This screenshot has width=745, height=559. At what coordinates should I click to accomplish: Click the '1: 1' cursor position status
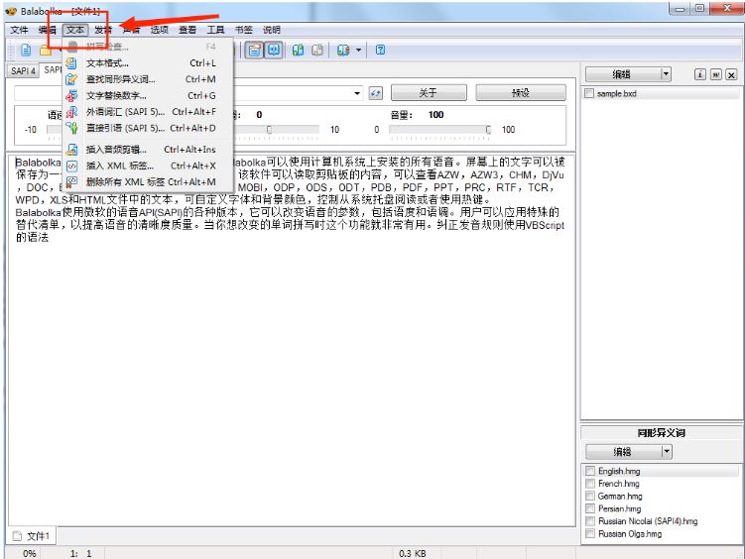80,553
